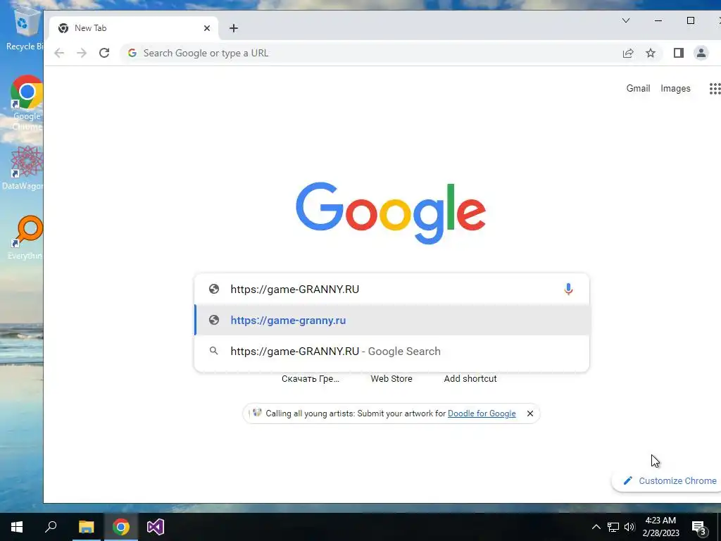Open the Google apps grid icon

click(715, 88)
